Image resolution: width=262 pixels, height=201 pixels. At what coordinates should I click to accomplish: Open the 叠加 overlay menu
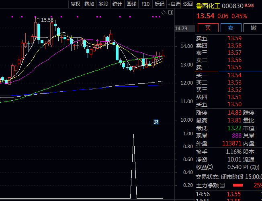(x=89, y=4)
